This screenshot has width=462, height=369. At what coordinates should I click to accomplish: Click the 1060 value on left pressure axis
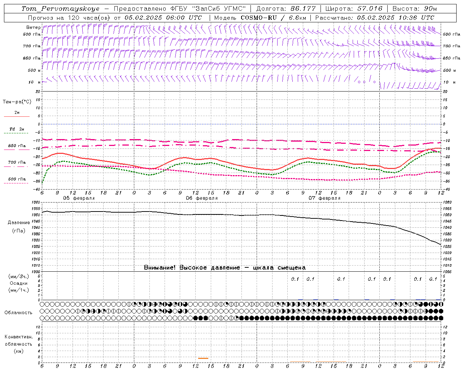click(x=35, y=203)
